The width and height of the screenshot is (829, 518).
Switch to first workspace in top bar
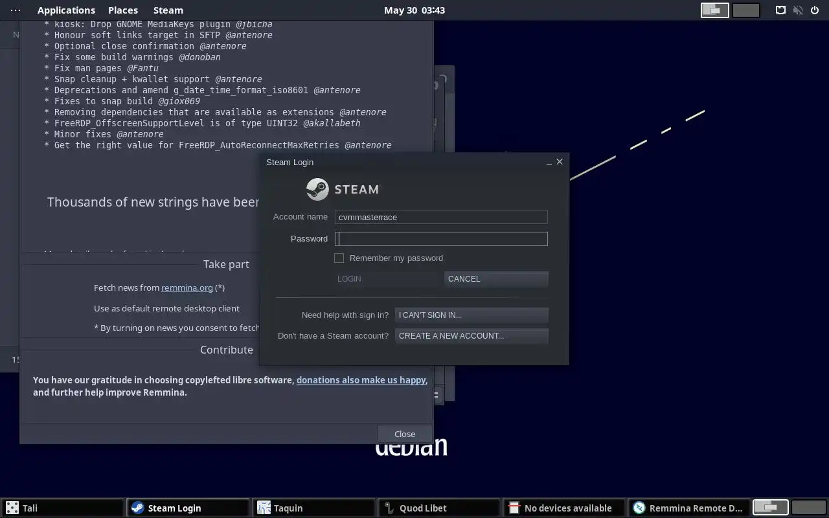click(715, 10)
